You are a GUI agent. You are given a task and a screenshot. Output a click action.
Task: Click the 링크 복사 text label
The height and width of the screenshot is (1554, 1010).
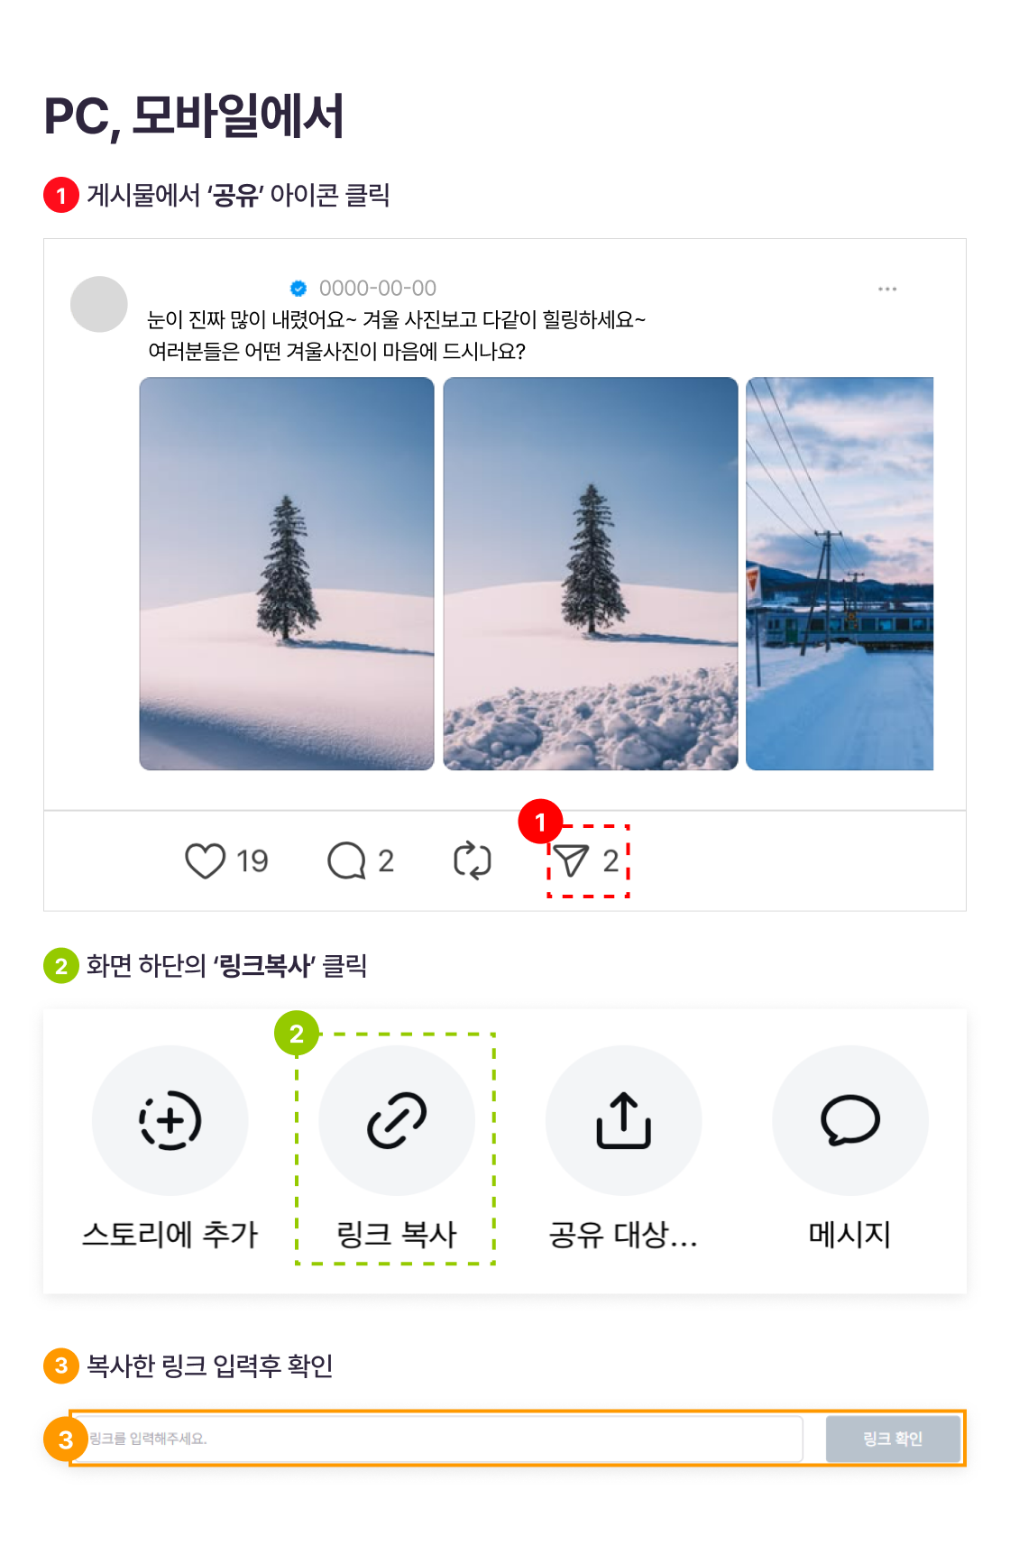(397, 1234)
